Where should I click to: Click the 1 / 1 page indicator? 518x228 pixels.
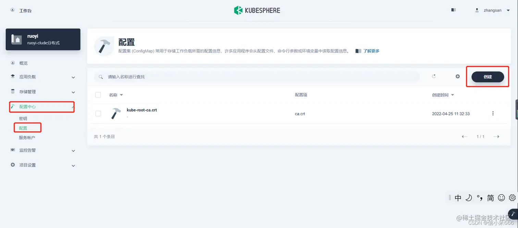click(480, 136)
